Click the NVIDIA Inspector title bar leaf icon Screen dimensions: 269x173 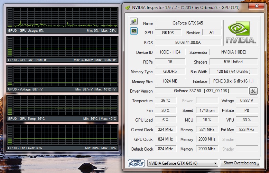[x=128, y=8]
